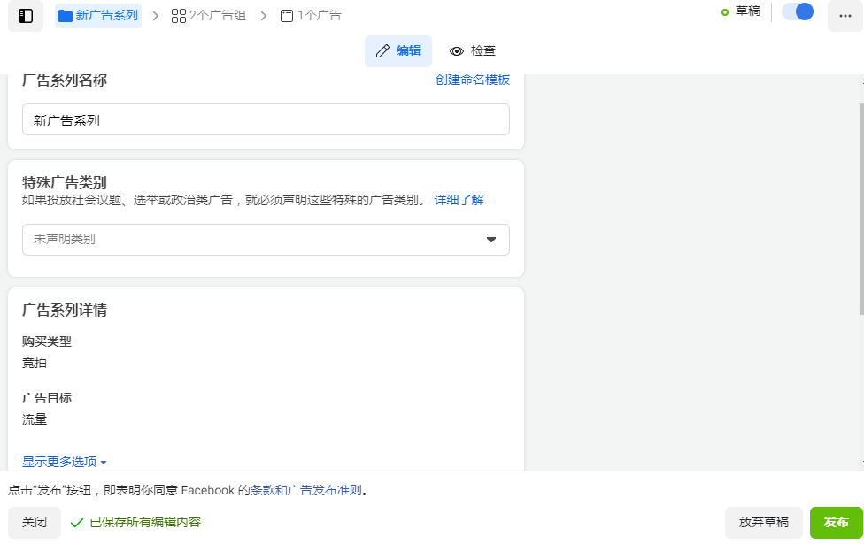Viewport: 864px width, 544px height.
Task: Click the green 发布 button
Action: tap(836, 522)
